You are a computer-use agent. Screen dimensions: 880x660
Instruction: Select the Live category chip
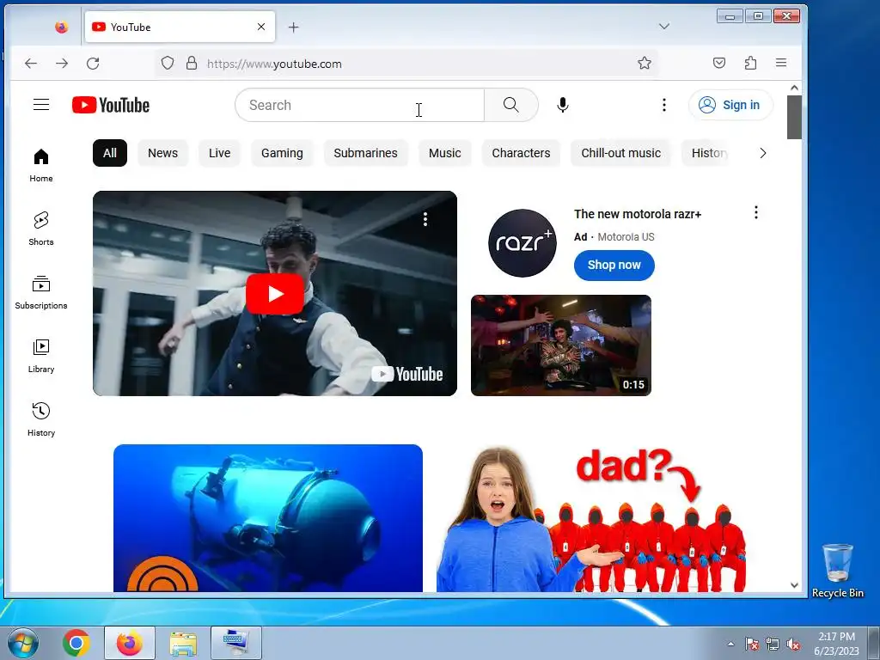click(x=219, y=153)
